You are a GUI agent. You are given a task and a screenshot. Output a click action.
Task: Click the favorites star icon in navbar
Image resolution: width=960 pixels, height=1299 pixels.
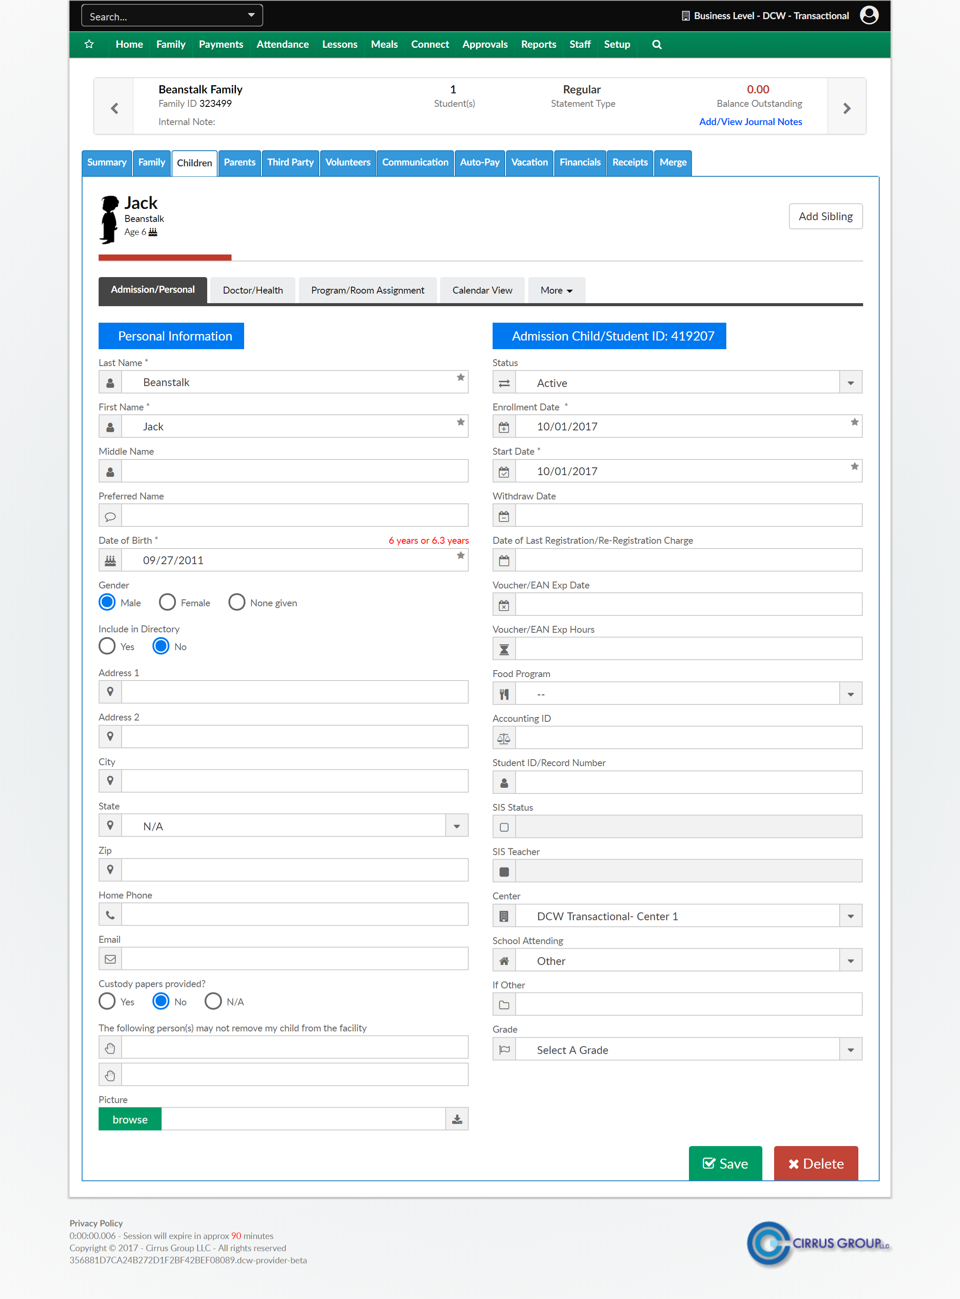click(89, 44)
